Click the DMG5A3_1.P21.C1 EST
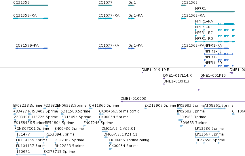Screen dimensions: 245x156 click(x=106, y=137)
